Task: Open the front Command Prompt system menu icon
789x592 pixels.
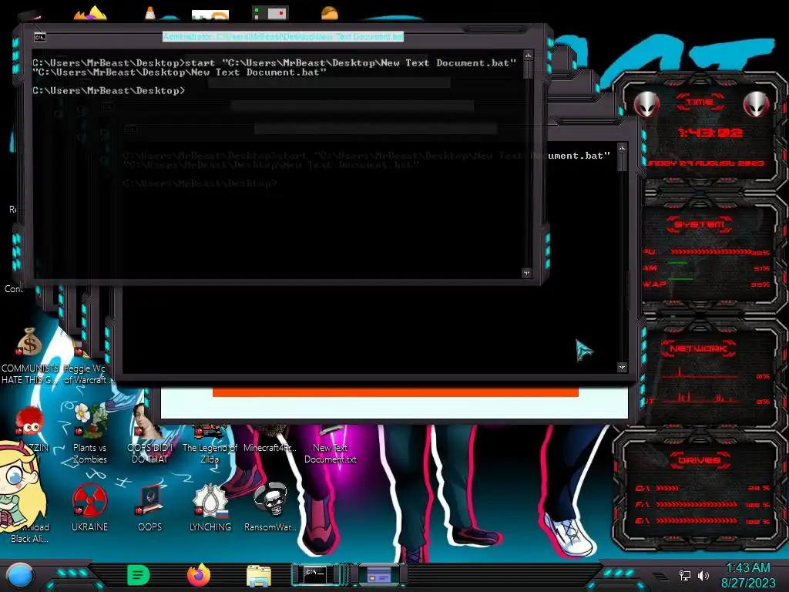Action: tap(40, 37)
